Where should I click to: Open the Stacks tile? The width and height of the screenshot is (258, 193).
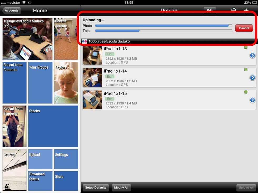click(53, 126)
